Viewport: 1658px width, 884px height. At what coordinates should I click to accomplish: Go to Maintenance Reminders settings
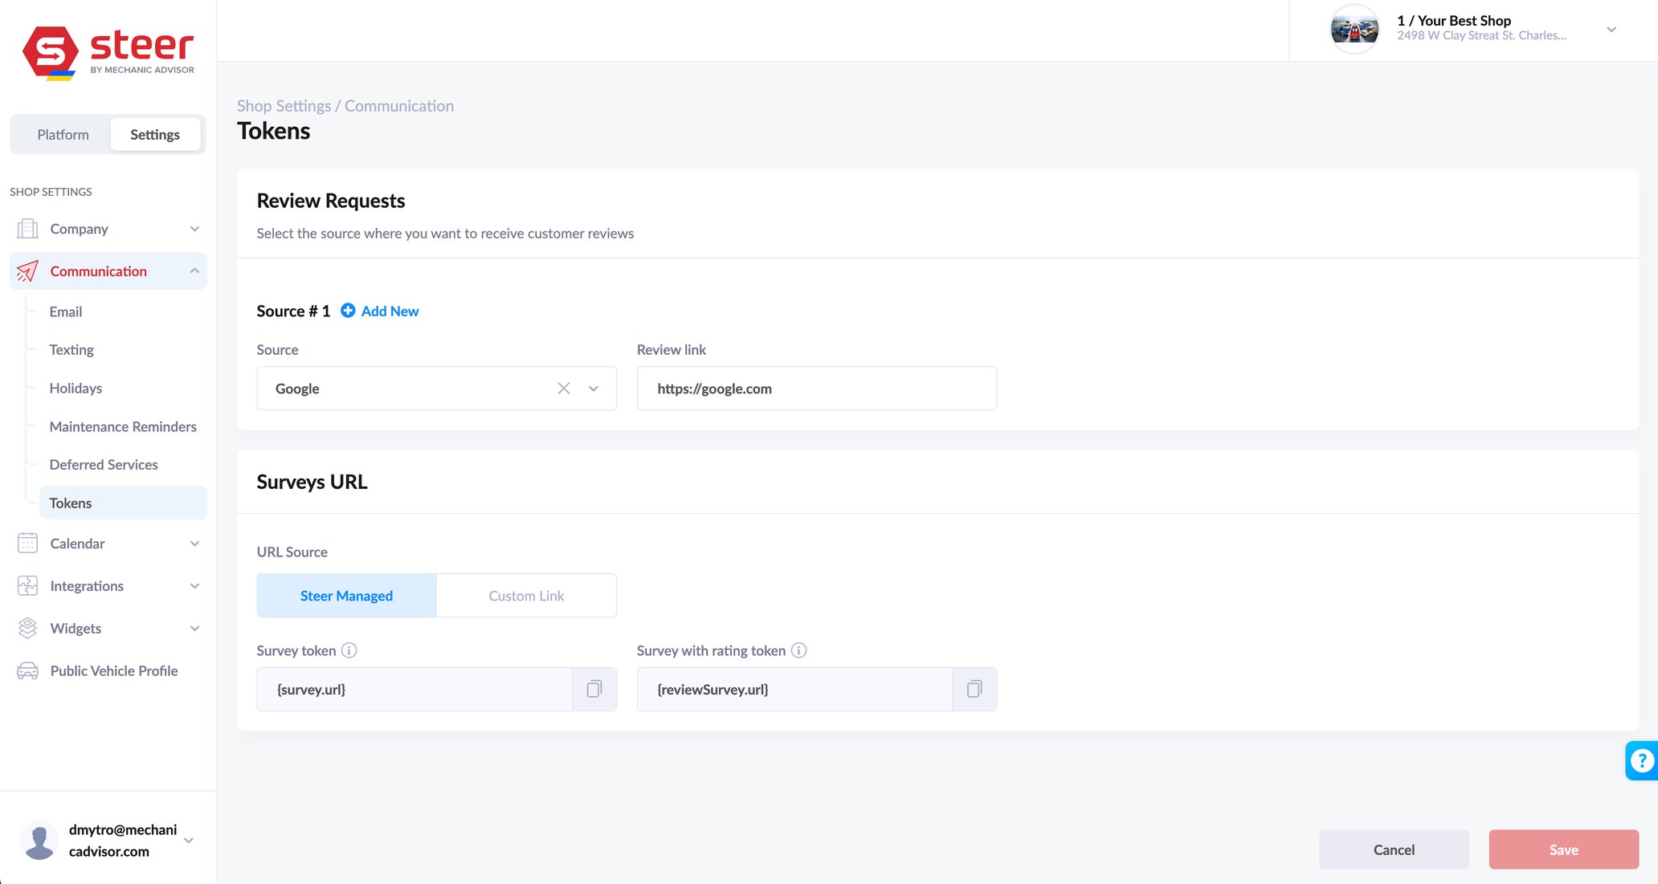tap(123, 426)
